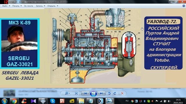Image resolution: width=186 pixels, height=104 pixels.
Task: Open CCleaner from the taskbar
Action: 24,101
